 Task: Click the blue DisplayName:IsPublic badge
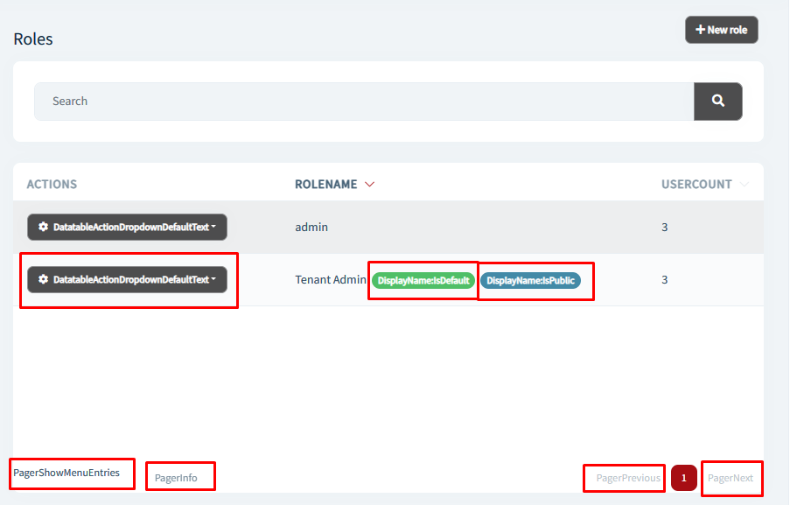(x=530, y=281)
